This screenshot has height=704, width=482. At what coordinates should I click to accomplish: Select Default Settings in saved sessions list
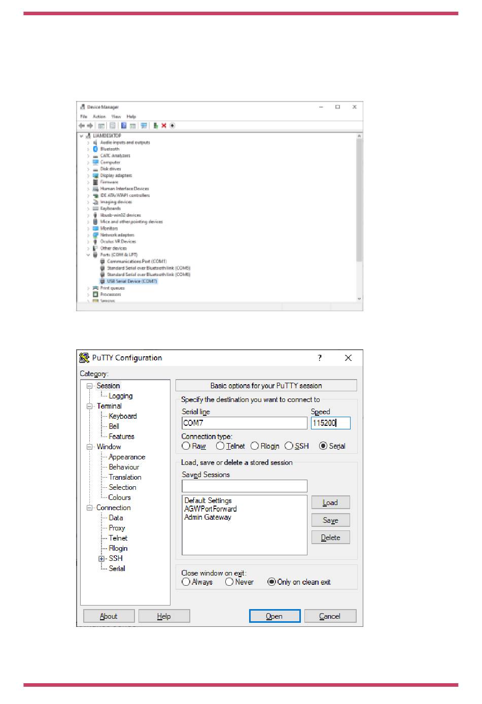(x=208, y=500)
